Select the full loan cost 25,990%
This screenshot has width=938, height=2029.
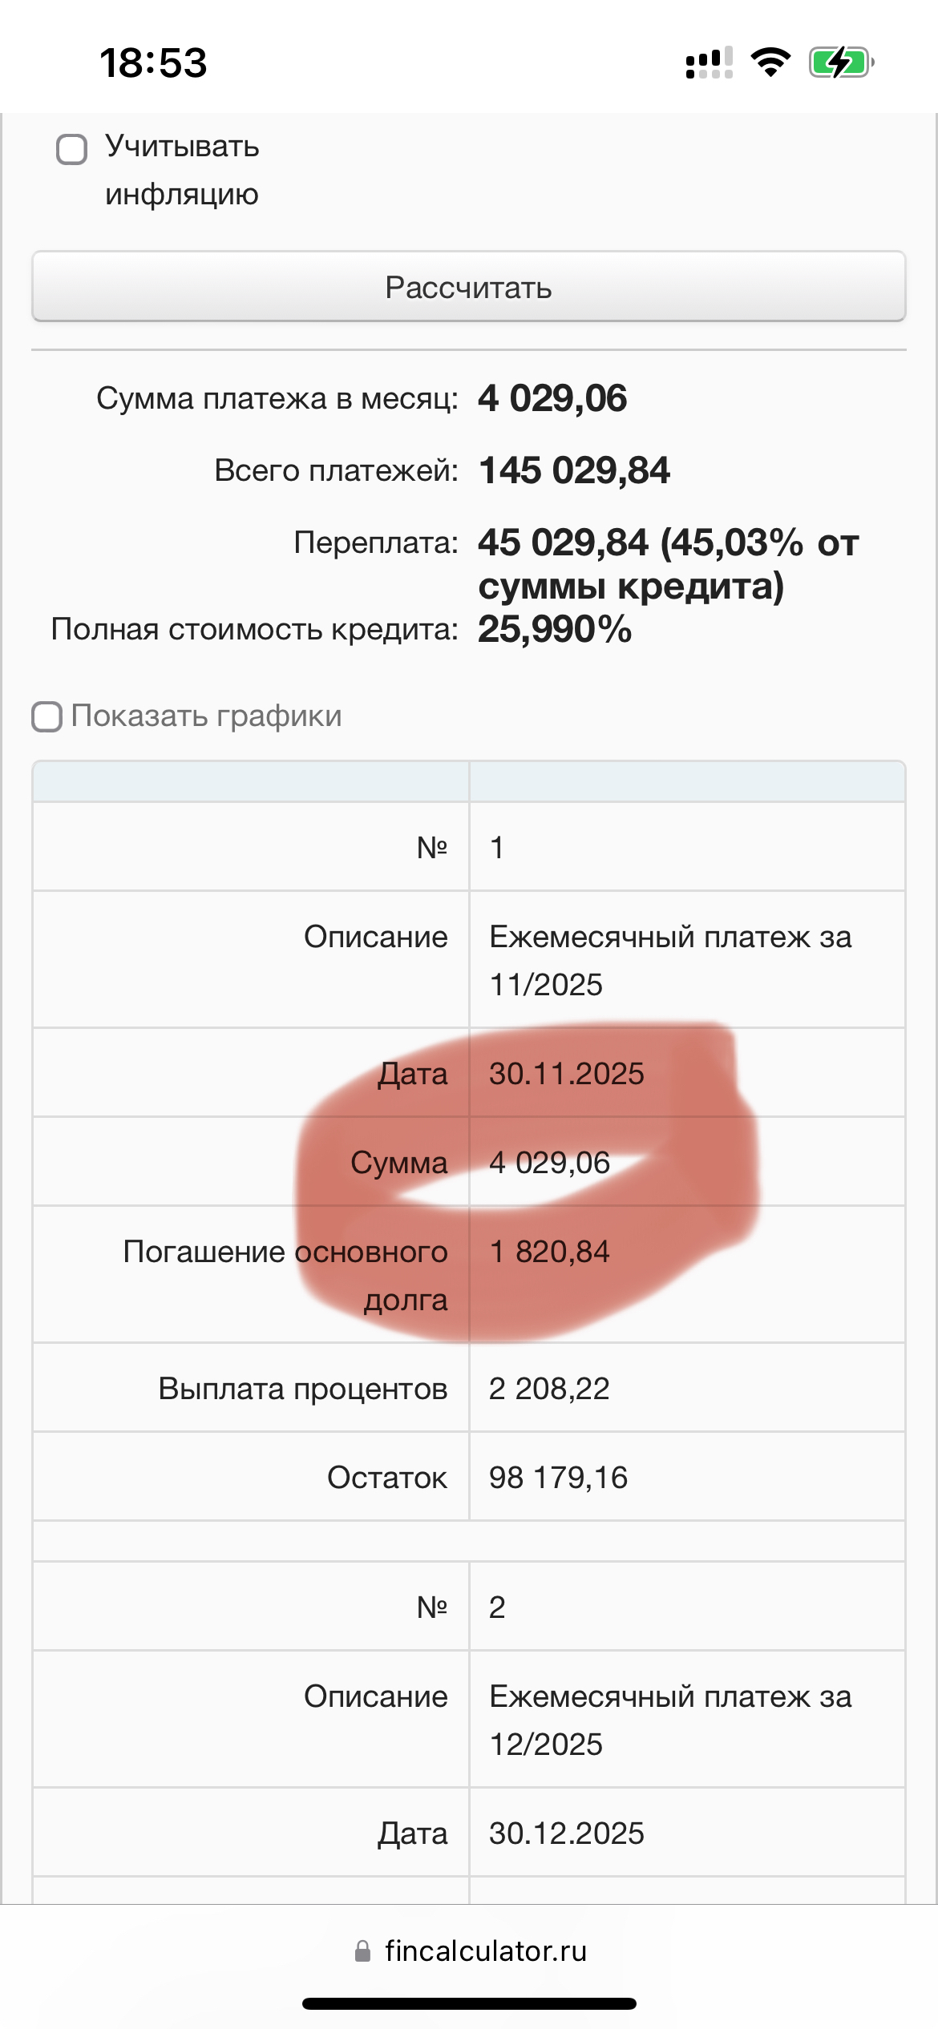(x=555, y=630)
